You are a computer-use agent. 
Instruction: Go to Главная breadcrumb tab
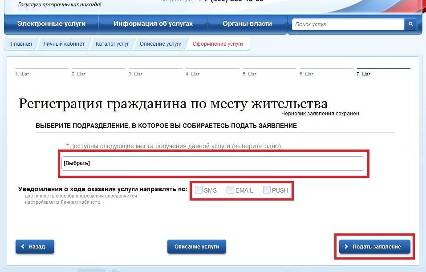(21, 44)
